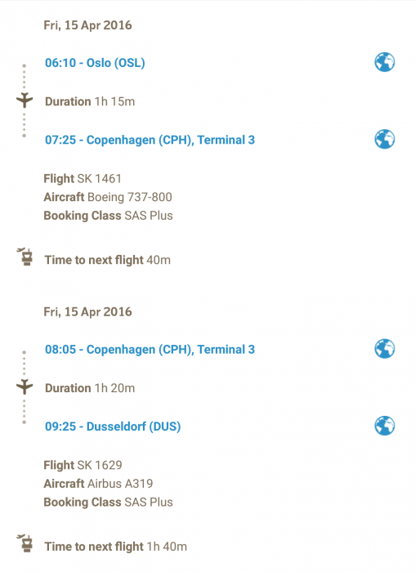Image resolution: width=415 pixels, height=572 pixels.
Task: Select the Flight SK 1629 text
Action: [83, 465]
